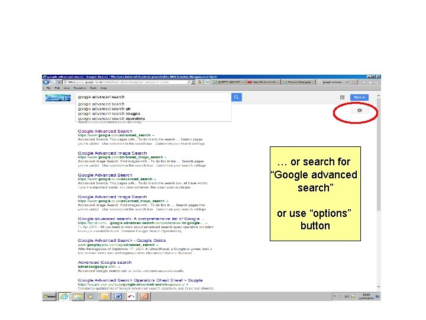Viewport: 426px width, 320px height.
Task: Open the Edit menu
Action: click(57, 88)
